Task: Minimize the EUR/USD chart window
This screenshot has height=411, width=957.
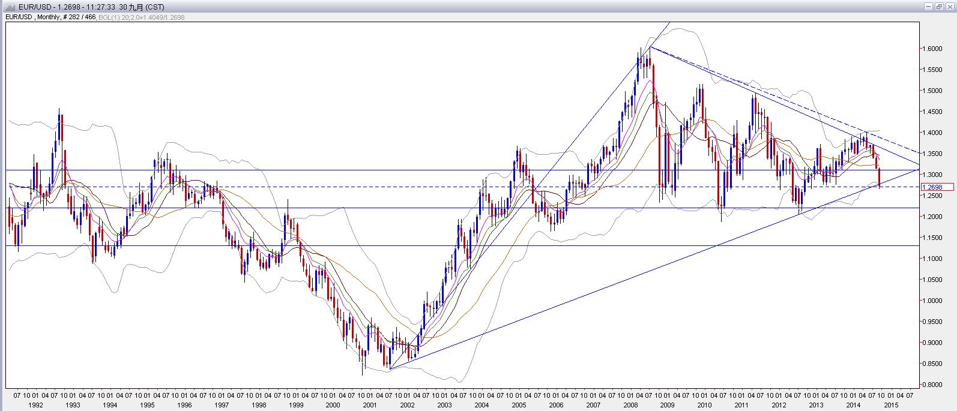Action: (x=929, y=7)
